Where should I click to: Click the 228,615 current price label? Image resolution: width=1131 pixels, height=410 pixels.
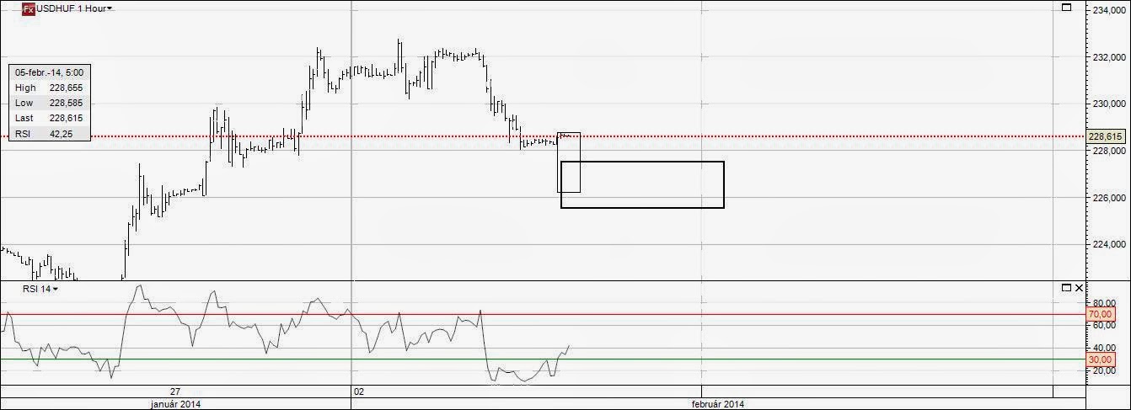pyautogui.click(x=1106, y=136)
